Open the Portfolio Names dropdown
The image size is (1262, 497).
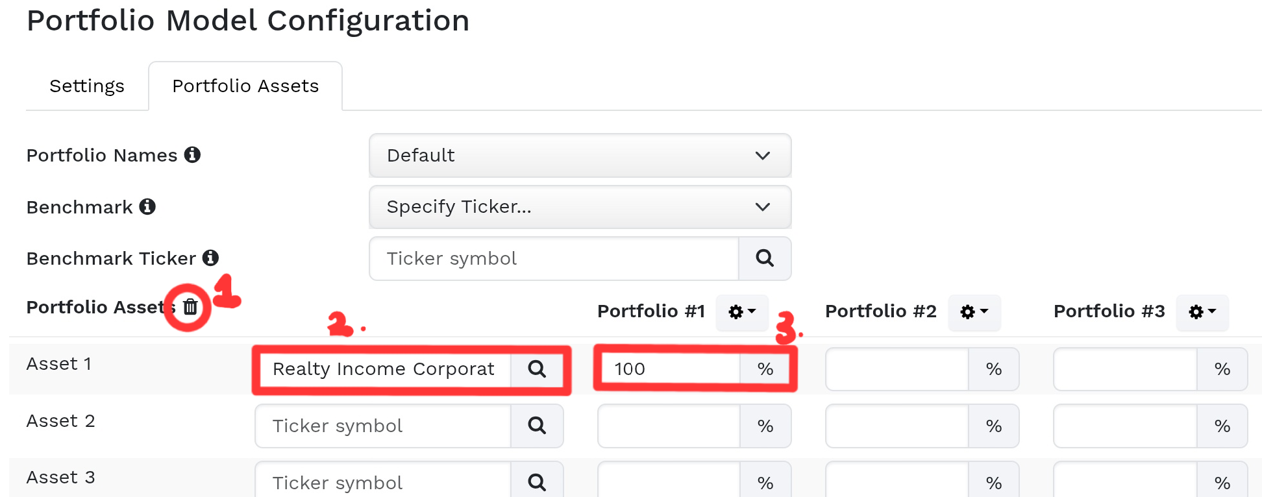(580, 156)
